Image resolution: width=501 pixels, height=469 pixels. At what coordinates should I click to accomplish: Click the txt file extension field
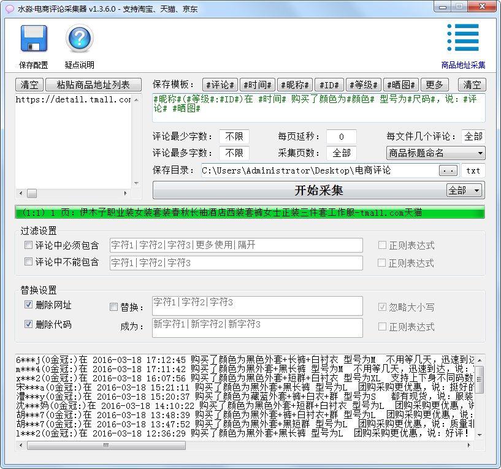pyautogui.click(x=473, y=170)
